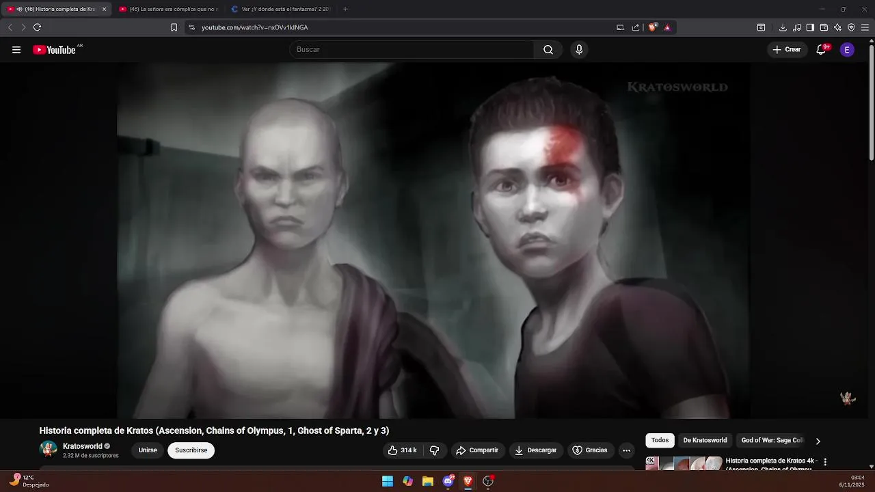Go to YouTube home via logo
875x492 pixels.
point(55,50)
